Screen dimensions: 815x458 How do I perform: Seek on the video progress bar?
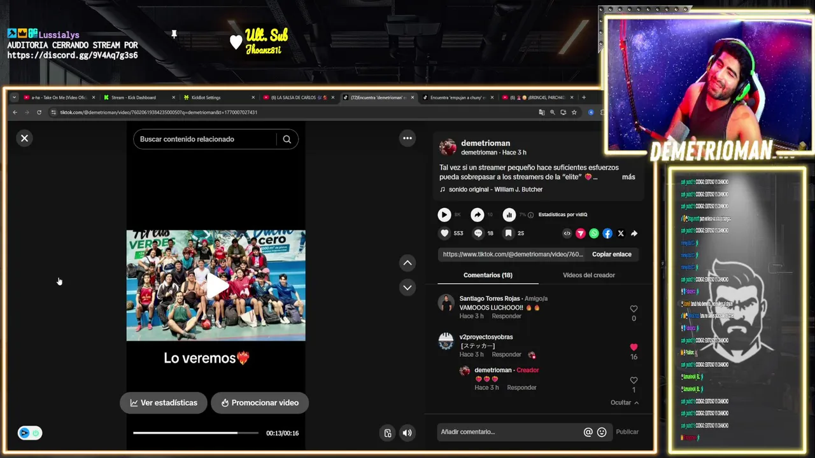[x=195, y=433]
